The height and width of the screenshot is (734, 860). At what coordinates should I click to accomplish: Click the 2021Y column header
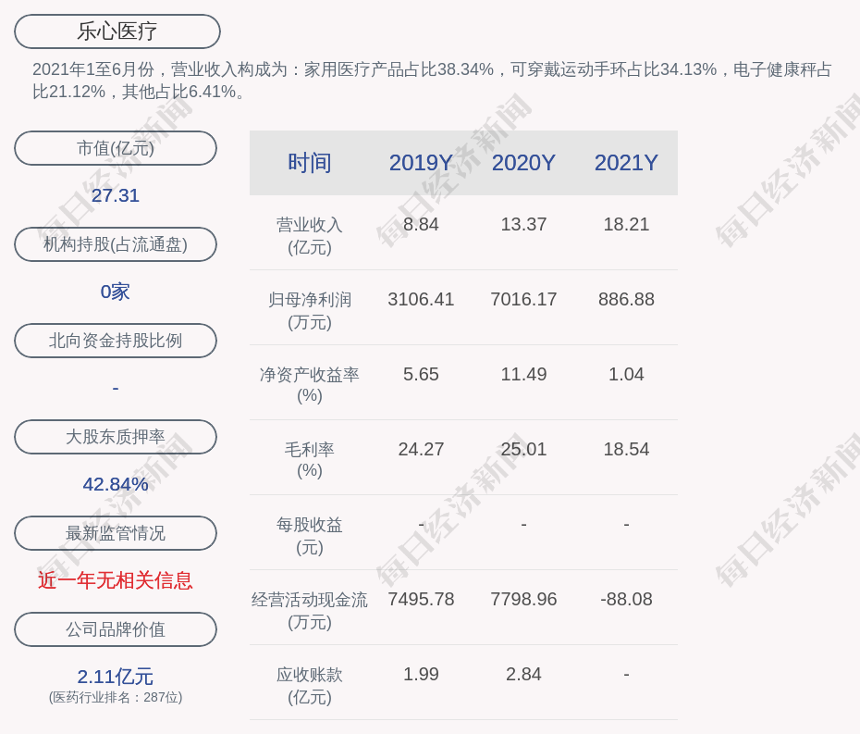pos(626,163)
